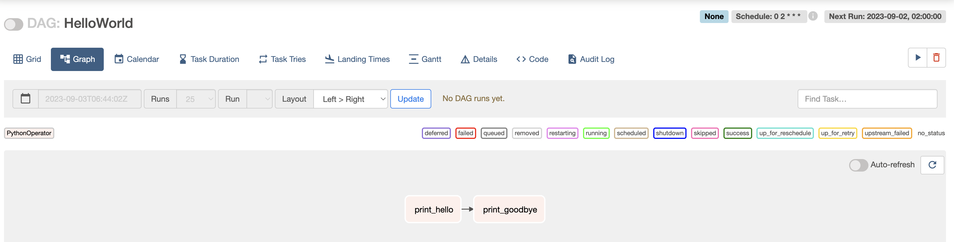Click the refresh graph icon button
Viewport: 954px width, 242px height.
pyautogui.click(x=932, y=165)
